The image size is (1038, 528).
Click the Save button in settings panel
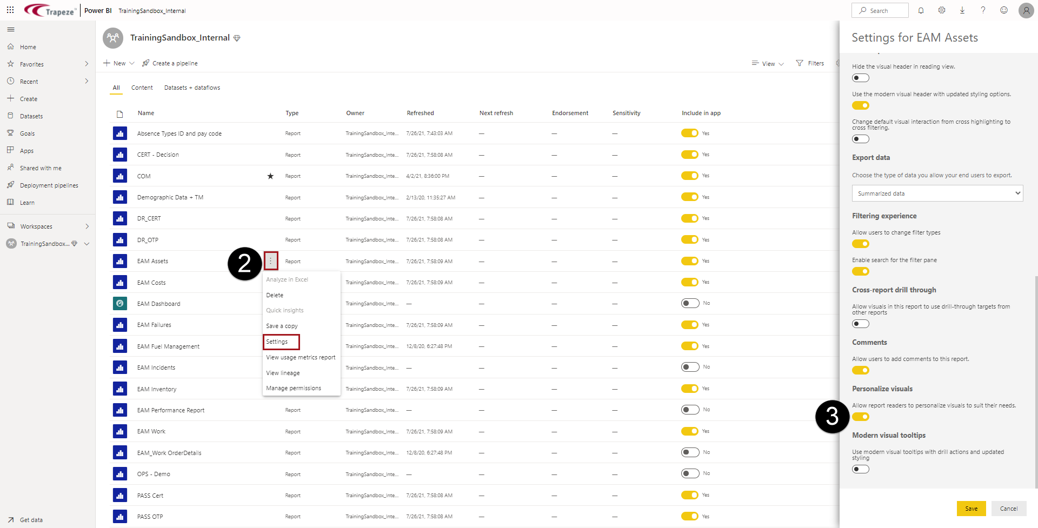(x=971, y=509)
